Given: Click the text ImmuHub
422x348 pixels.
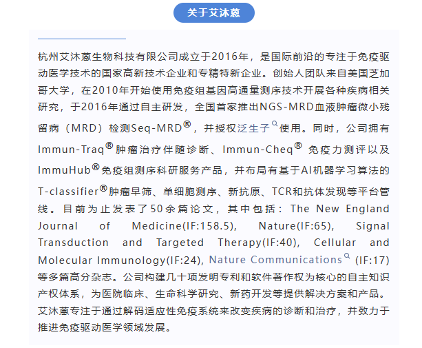Looking at the screenshot, I should coord(64,170).
